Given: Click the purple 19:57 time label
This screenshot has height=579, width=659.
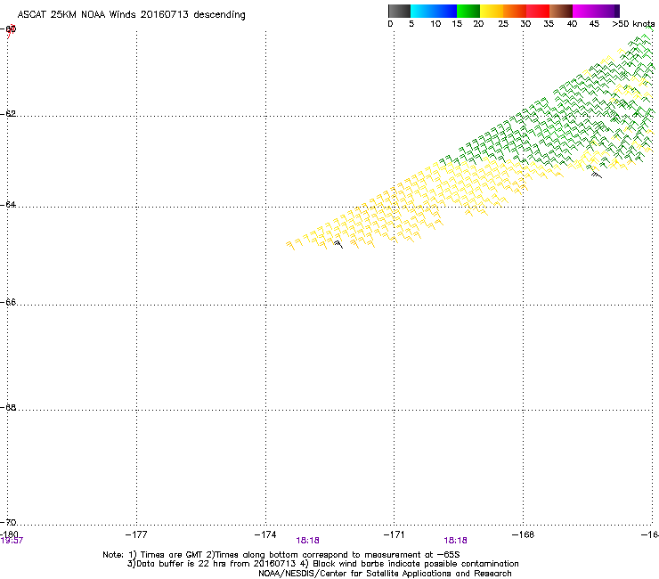Looking at the screenshot, I should pos(12,541).
